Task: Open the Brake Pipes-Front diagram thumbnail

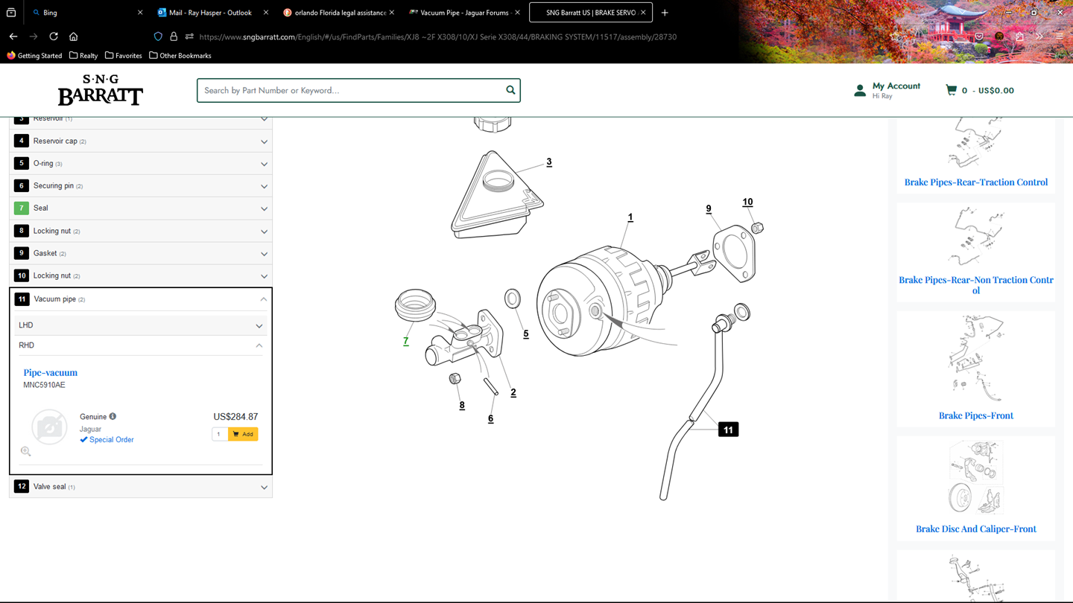Action: click(975, 359)
